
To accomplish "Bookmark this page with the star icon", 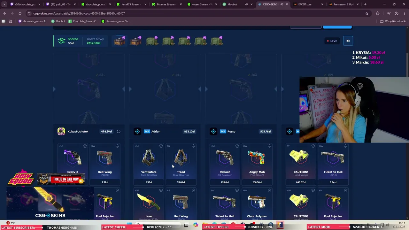I will [x=367, y=13].
